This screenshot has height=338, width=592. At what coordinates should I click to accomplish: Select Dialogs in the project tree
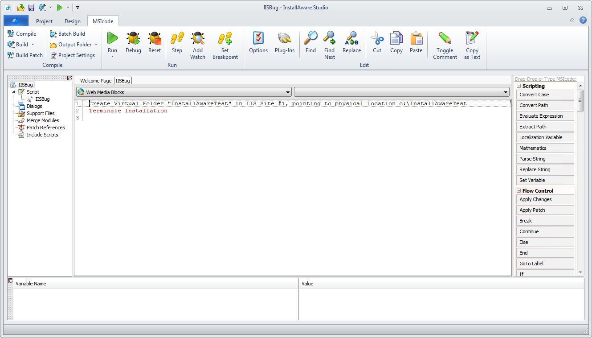point(34,106)
